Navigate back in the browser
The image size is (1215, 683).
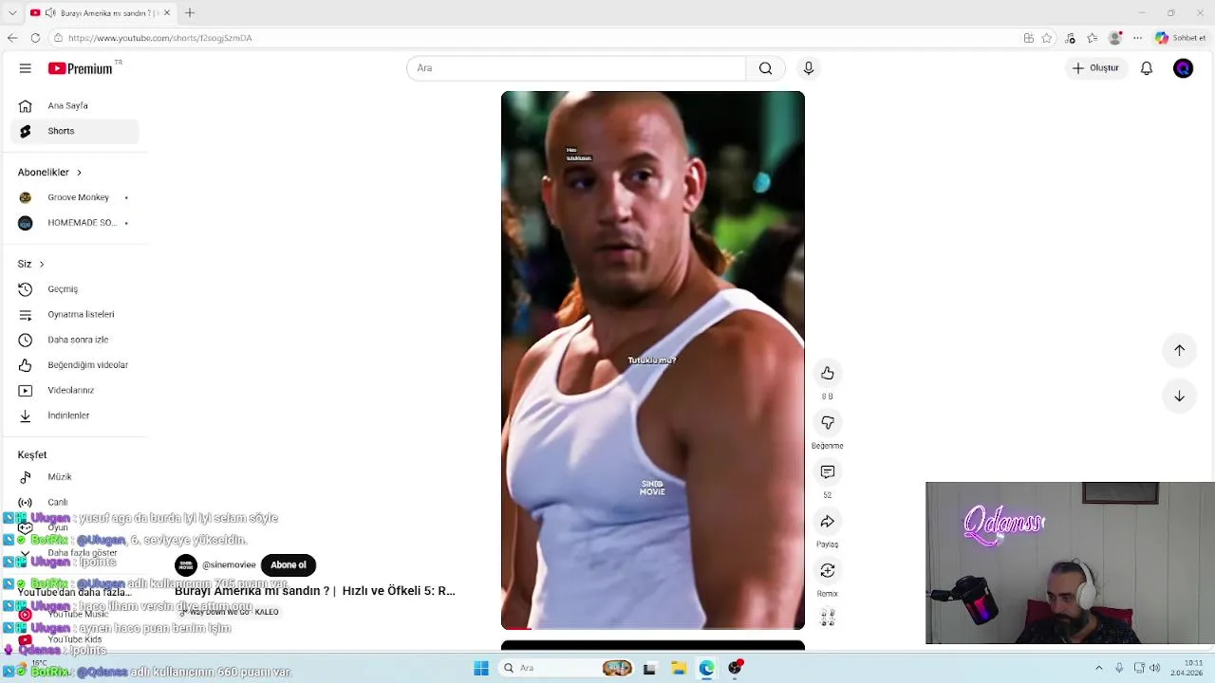point(12,38)
